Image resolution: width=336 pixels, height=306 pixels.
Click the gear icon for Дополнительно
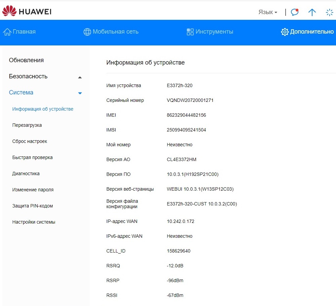(x=285, y=32)
